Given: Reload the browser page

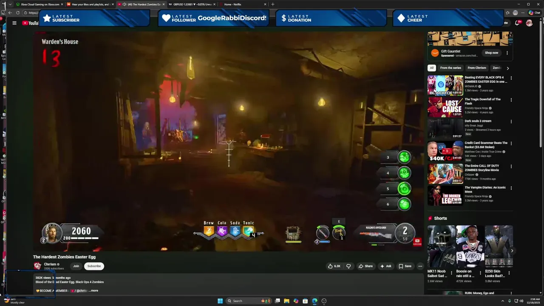Looking at the screenshot, I should tap(17, 13).
